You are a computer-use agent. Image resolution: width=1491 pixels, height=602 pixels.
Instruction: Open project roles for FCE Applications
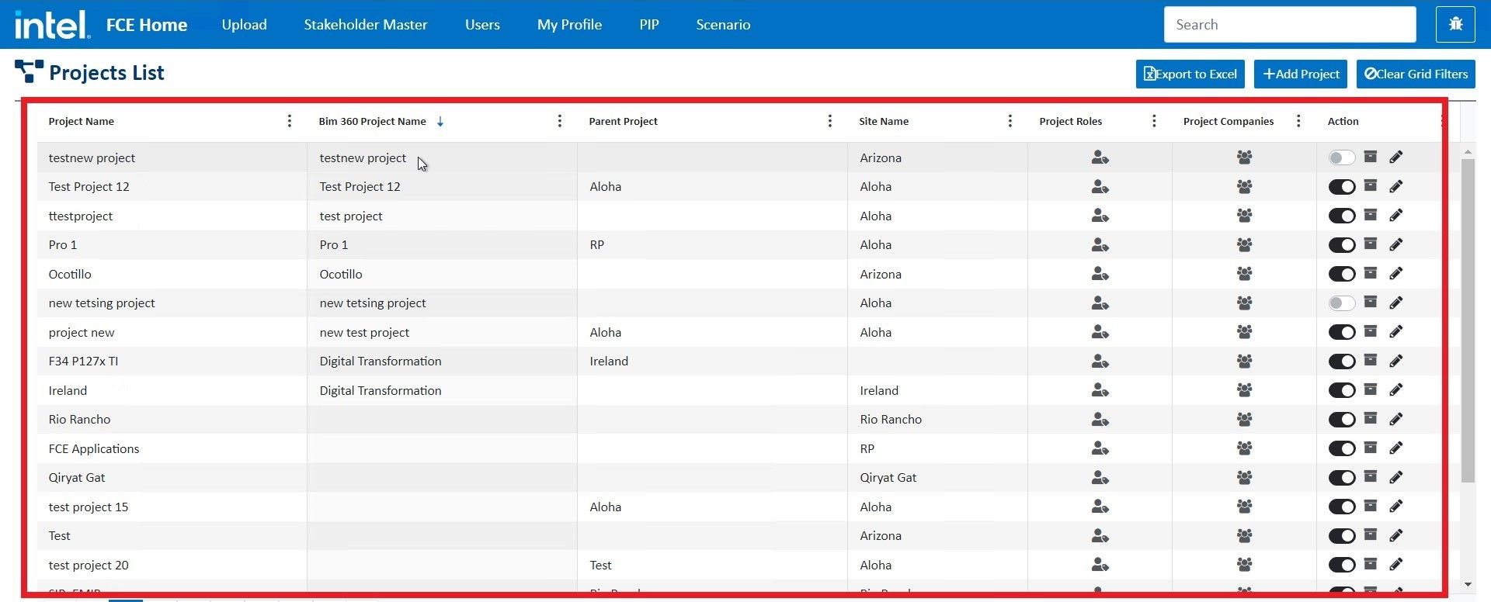[1100, 448]
